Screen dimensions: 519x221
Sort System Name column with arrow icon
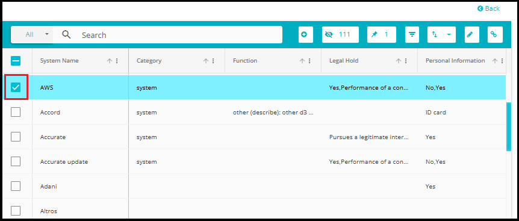click(110, 61)
